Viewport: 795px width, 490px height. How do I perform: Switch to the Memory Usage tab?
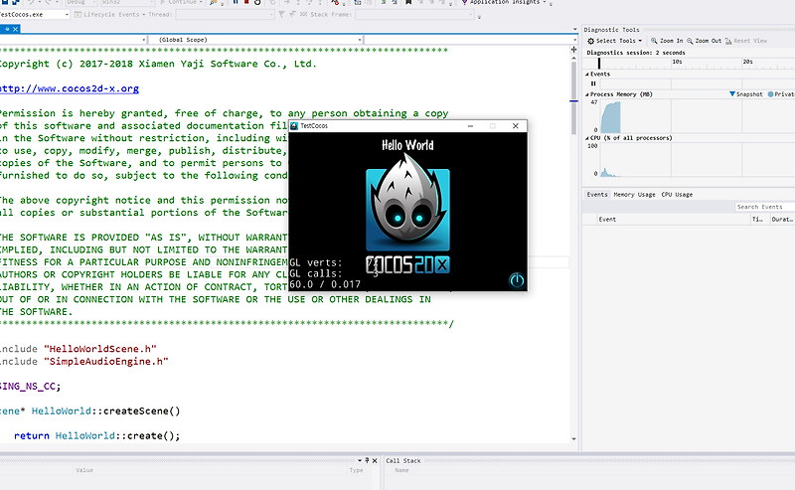[x=634, y=194]
